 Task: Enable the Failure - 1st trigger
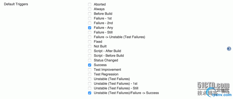point(90,18)
